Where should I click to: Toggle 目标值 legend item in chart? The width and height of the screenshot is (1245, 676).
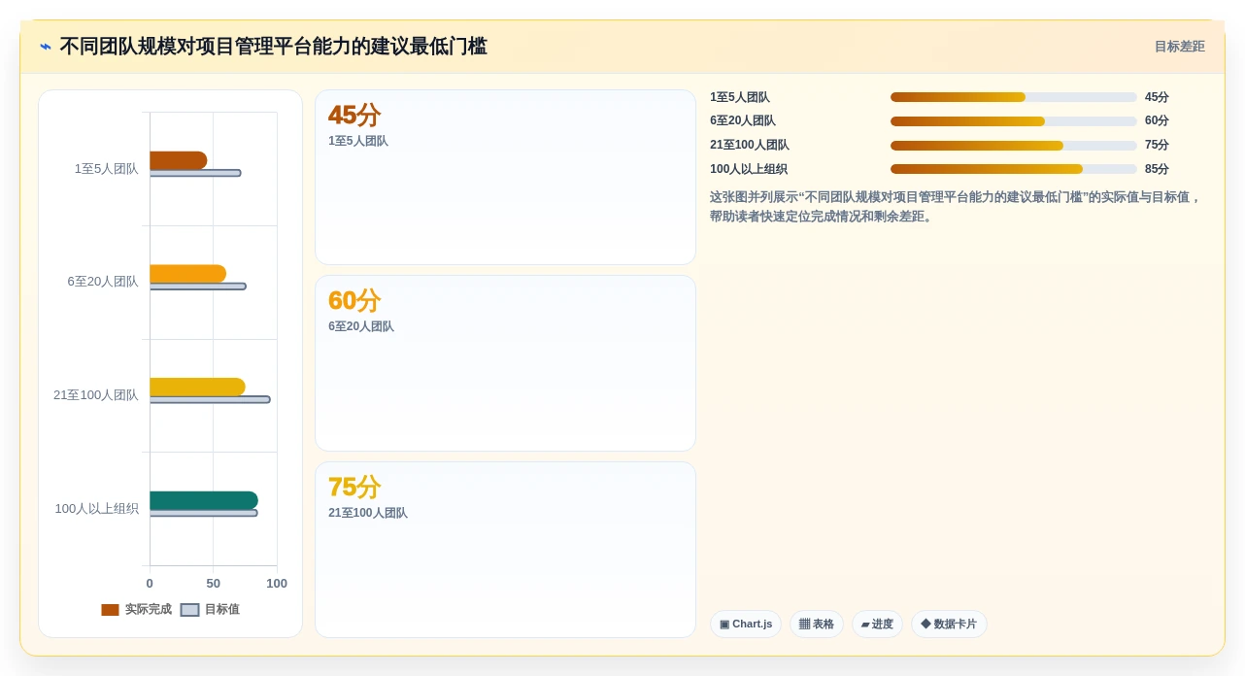pos(210,610)
